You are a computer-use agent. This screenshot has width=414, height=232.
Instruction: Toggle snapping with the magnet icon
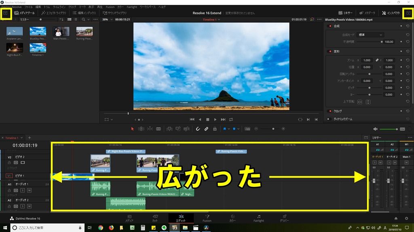198,128
